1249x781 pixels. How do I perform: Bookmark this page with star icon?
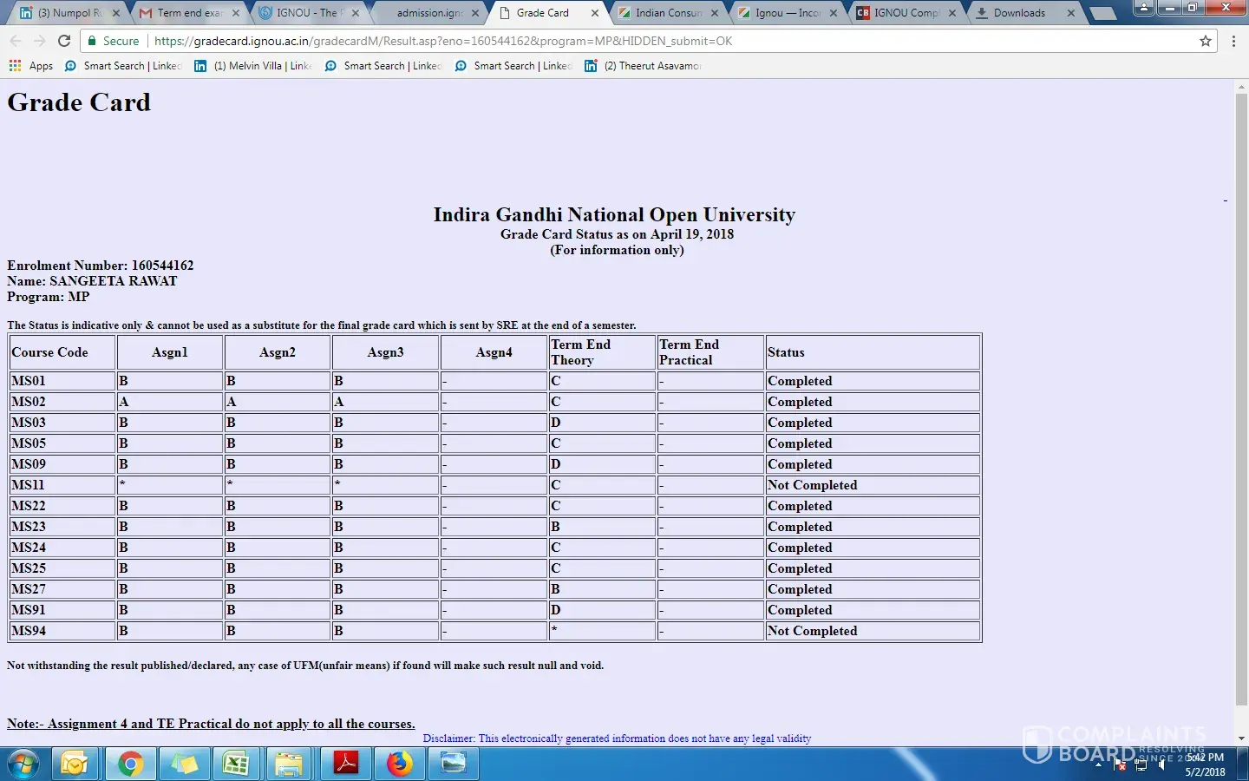[x=1205, y=41]
